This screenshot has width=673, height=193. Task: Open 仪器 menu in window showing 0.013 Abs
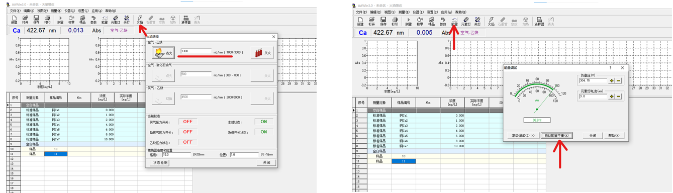pos(69,11)
